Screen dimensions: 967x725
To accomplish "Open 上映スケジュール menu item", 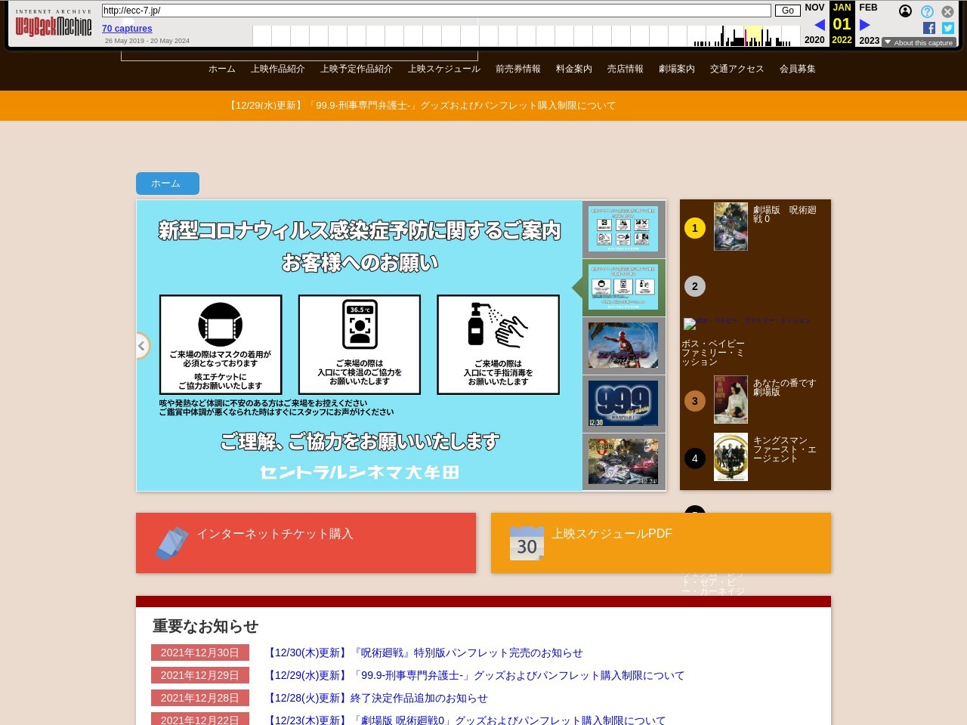I will [x=444, y=69].
